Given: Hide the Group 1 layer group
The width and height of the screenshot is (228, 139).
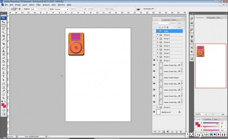Looking at the screenshot, I should pos(154,60).
